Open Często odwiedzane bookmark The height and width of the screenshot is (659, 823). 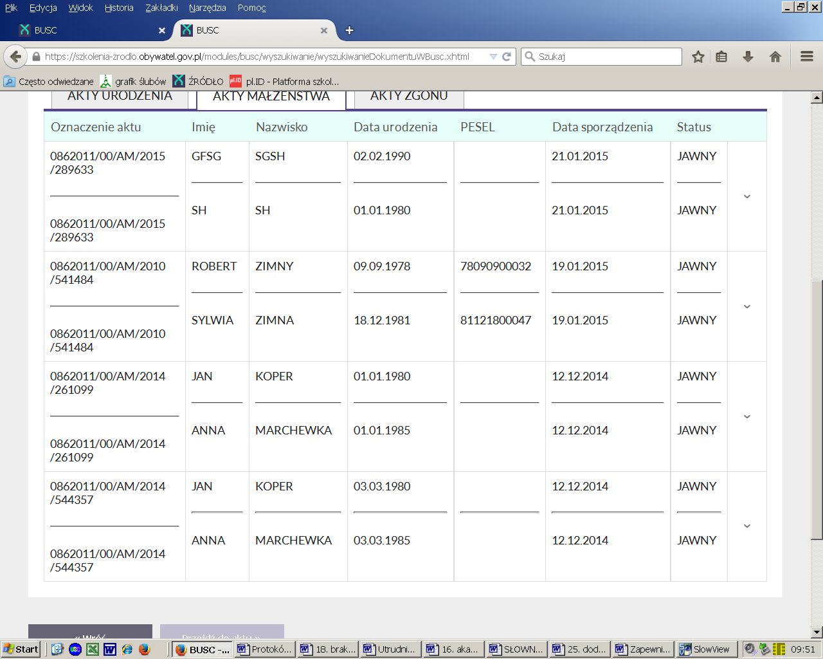coord(49,82)
